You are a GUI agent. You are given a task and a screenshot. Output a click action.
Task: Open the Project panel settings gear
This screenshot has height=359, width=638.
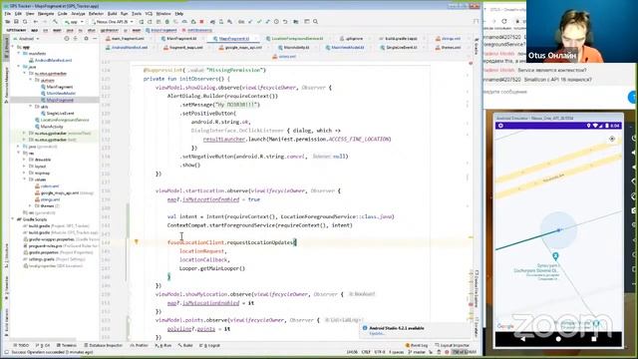point(87,39)
